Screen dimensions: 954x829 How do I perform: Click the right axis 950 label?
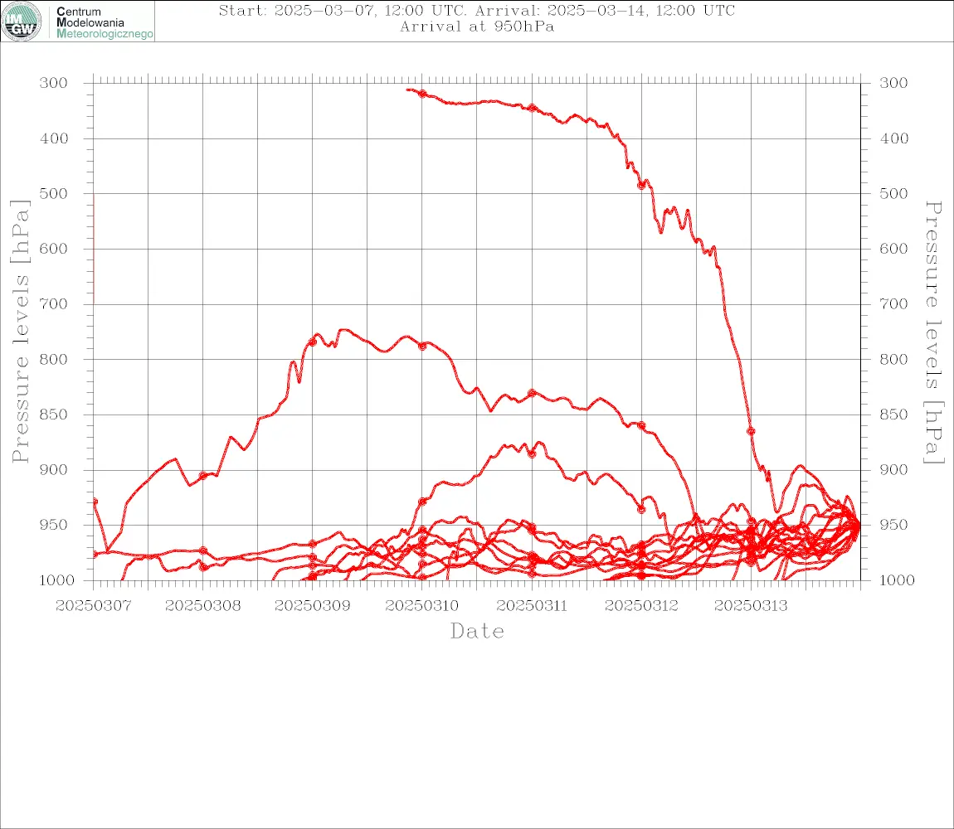(x=893, y=524)
